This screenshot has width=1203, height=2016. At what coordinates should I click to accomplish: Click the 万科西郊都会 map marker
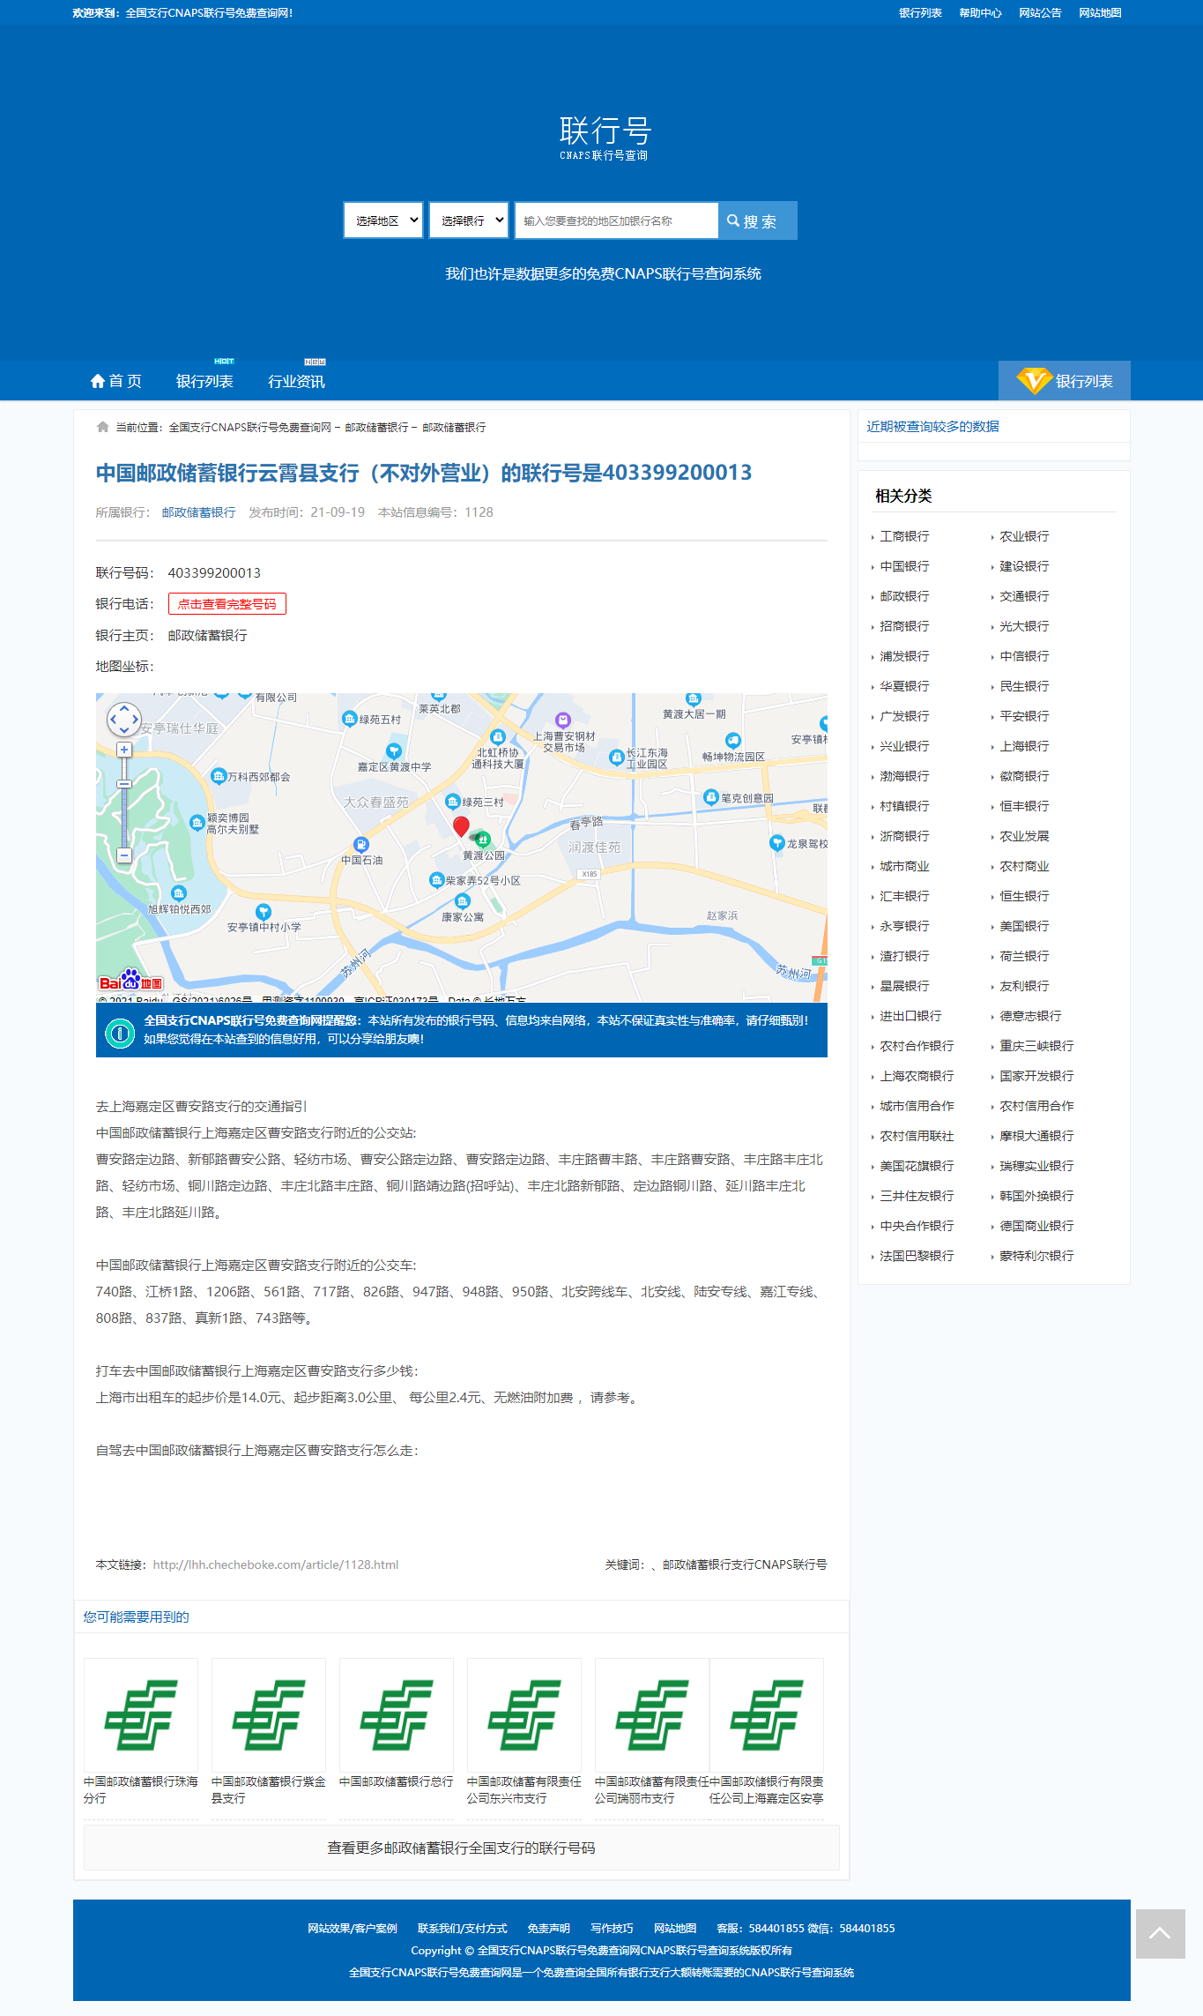(219, 776)
